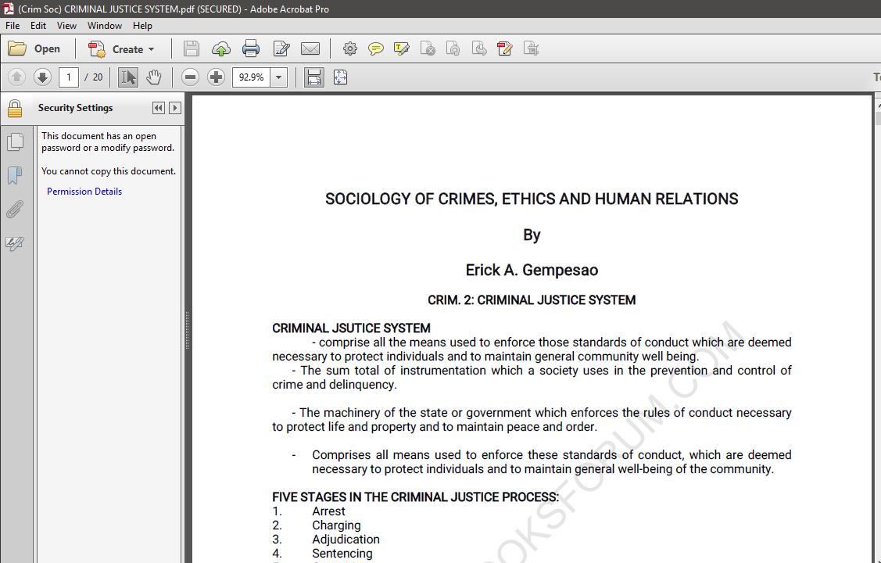
Task: Open the Page Thumbnails panel icon
Action: 15,142
